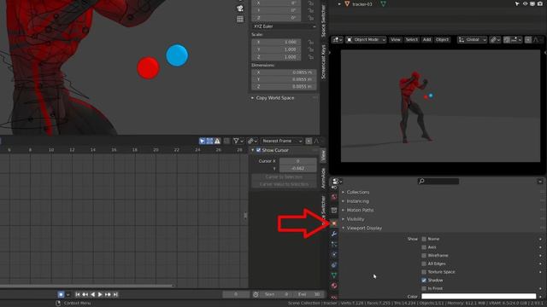Screen dimensions: 547x307
Task: Expand the tracker-03 outliner row
Action: pyautogui.click(x=339, y=3)
